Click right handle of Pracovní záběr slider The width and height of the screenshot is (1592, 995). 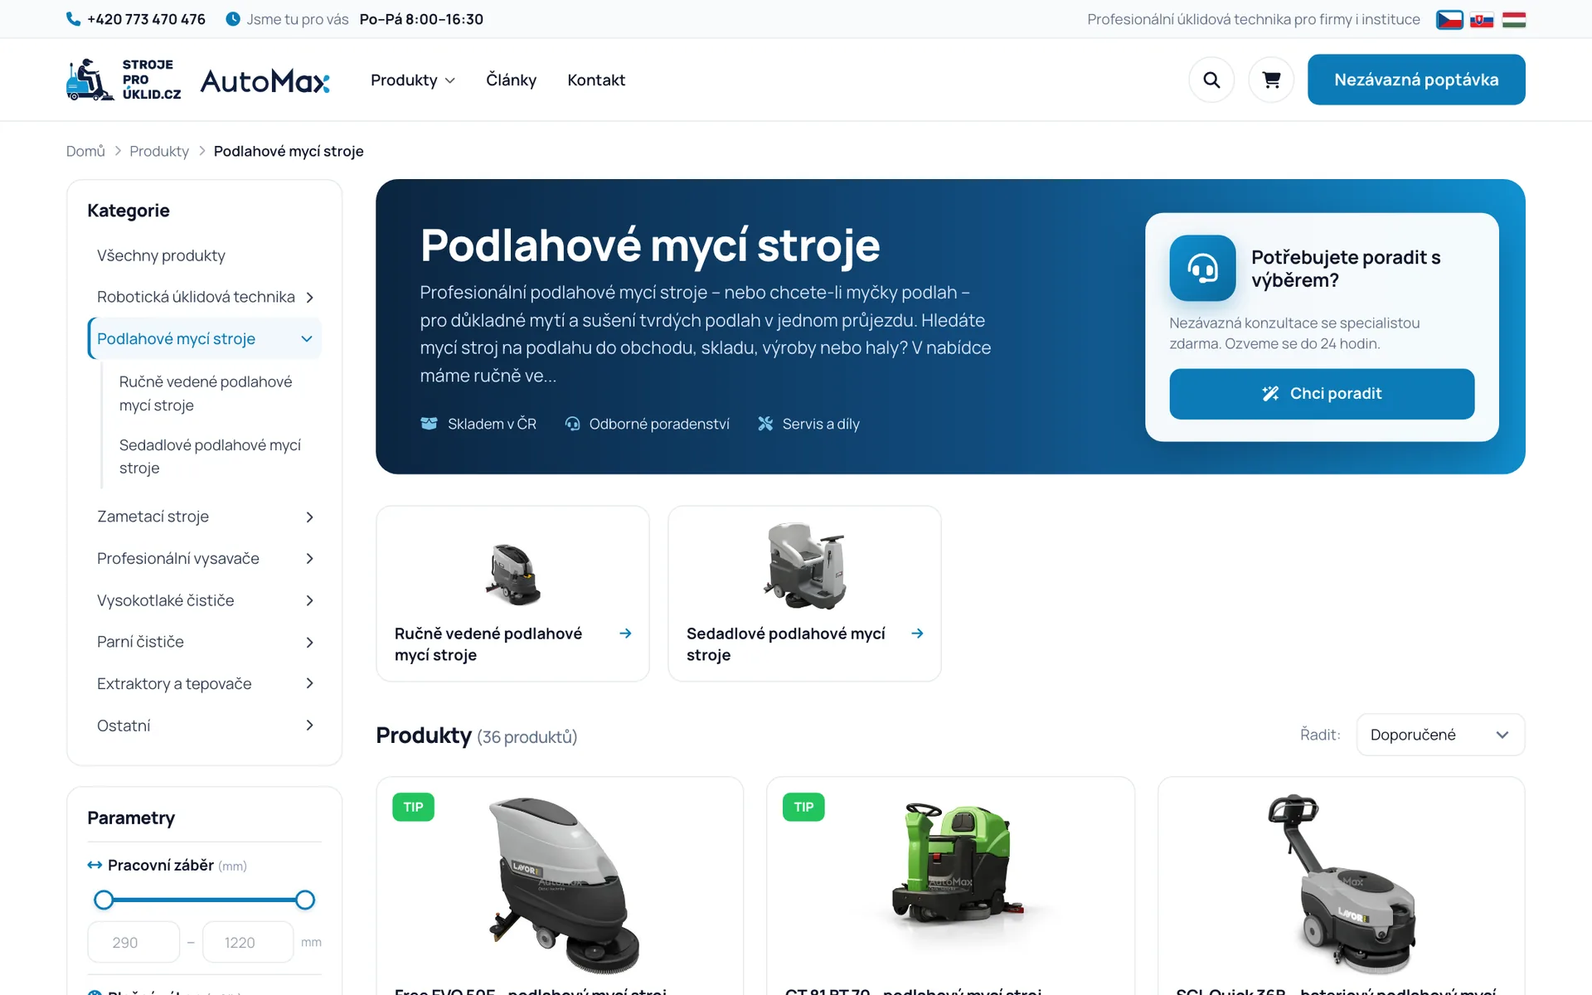(x=305, y=900)
